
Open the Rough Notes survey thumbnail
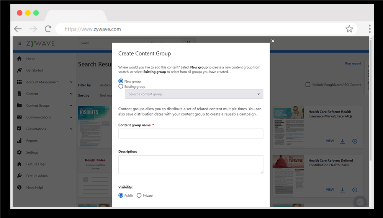click(95, 176)
